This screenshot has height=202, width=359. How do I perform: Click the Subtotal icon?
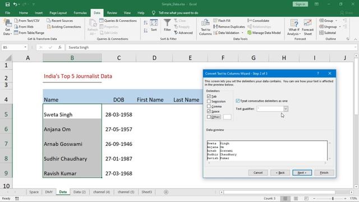(x=321, y=33)
